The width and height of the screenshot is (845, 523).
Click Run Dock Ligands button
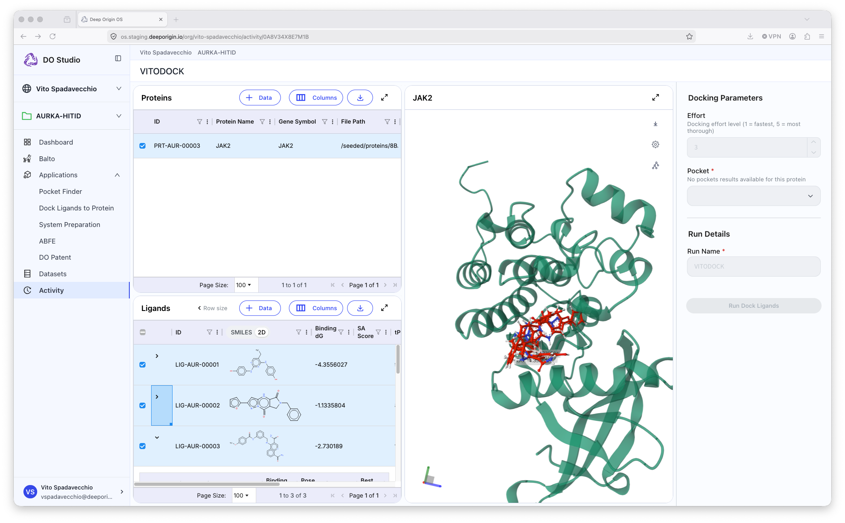753,306
